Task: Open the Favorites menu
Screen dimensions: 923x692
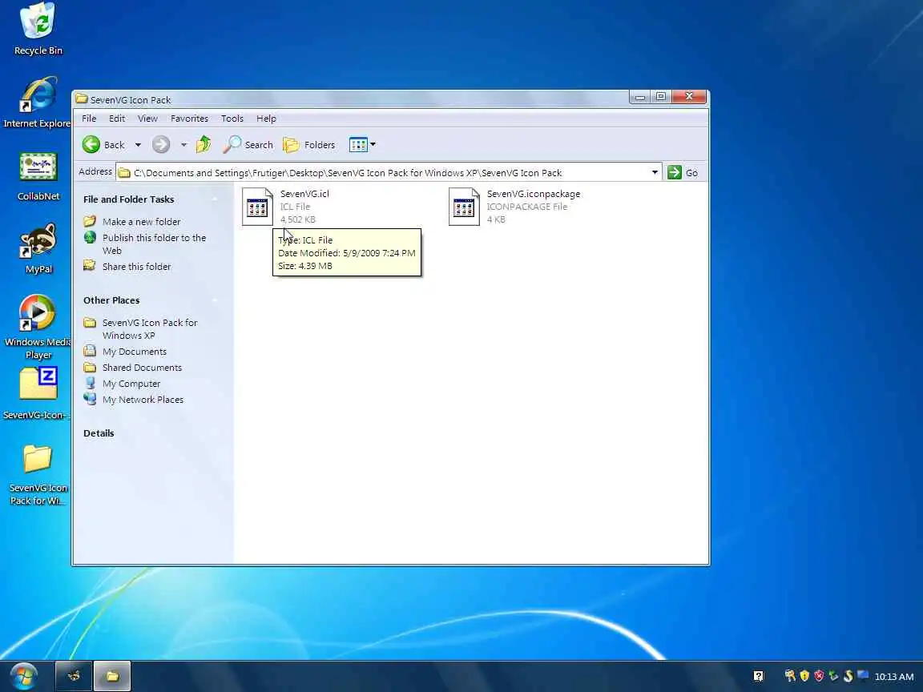Action: click(189, 119)
